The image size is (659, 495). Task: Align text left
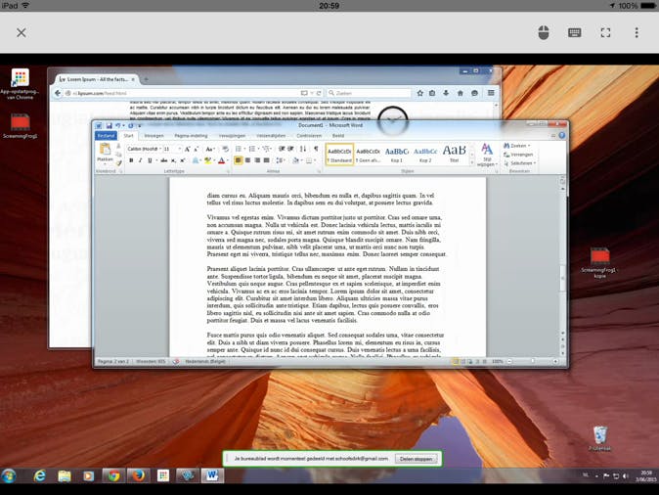[x=239, y=160]
